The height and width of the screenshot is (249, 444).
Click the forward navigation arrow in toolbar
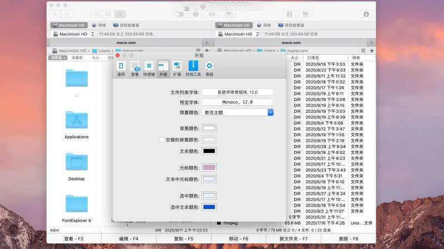[67, 14]
